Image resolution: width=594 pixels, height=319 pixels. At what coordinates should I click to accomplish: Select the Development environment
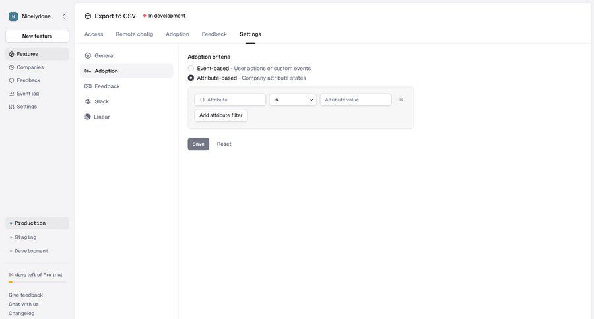click(x=37, y=251)
